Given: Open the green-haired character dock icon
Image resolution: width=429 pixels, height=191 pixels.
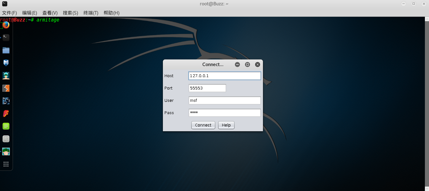Looking at the screenshot, I should point(6,151).
